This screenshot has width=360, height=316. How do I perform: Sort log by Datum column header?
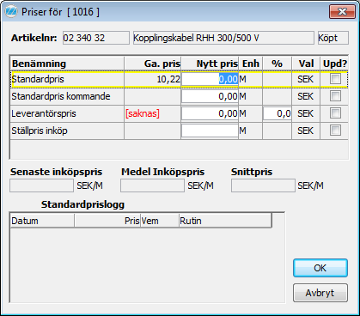click(x=42, y=221)
